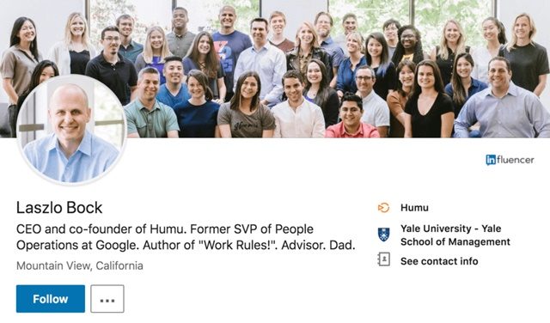Open the team group cover photo
This screenshot has width=550, height=323.
point(275,69)
